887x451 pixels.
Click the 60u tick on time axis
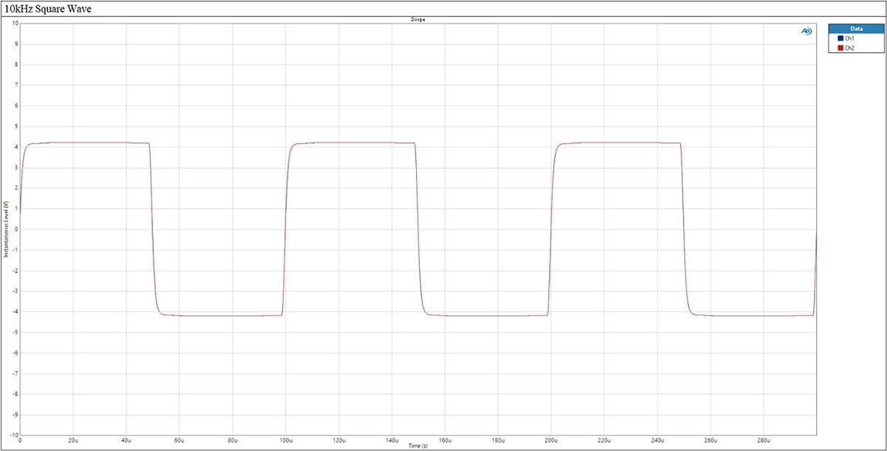click(x=179, y=441)
